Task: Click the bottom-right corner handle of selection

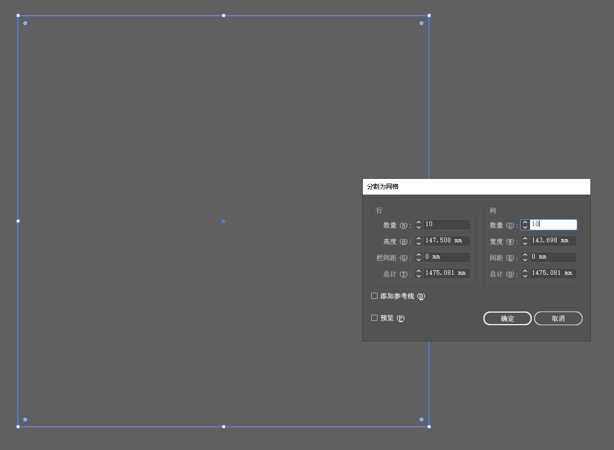Action: tap(429, 426)
